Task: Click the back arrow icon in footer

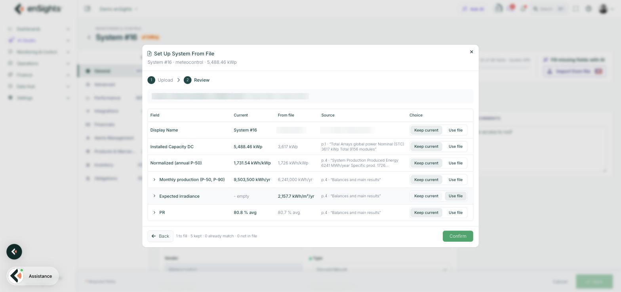Action: pyautogui.click(x=154, y=236)
